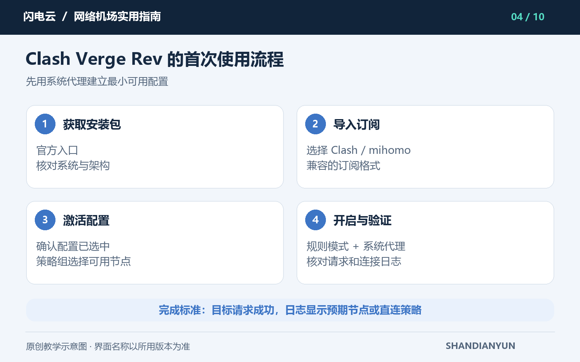Click 策略组选择可用节点 text line
The width and height of the screenshot is (580, 362).
83,261
